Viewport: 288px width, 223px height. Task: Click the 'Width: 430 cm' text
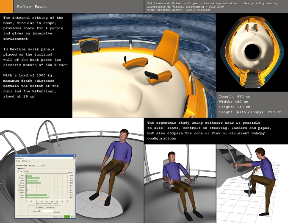234,102
